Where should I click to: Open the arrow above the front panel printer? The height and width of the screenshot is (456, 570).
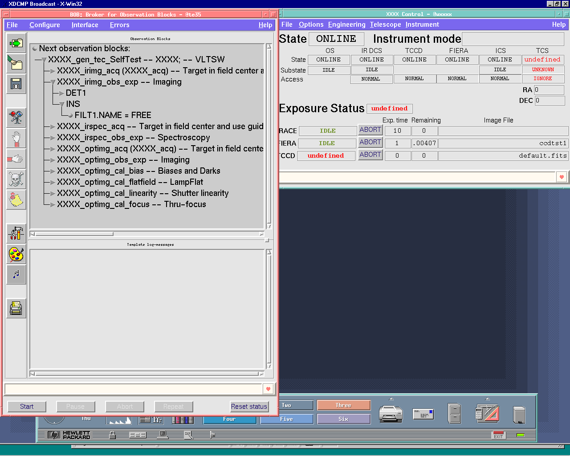point(391,399)
